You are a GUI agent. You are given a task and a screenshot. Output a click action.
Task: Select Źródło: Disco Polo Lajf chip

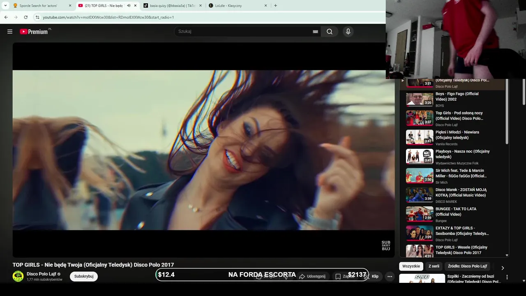(x=468, y=266)
